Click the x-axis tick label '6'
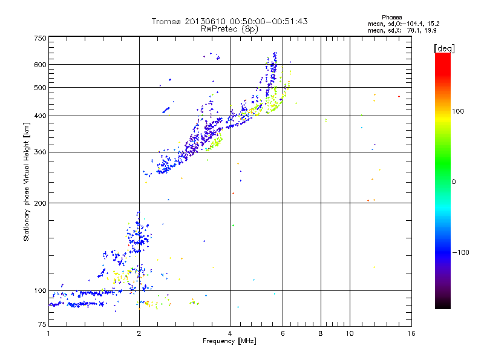 pos(283,333)
